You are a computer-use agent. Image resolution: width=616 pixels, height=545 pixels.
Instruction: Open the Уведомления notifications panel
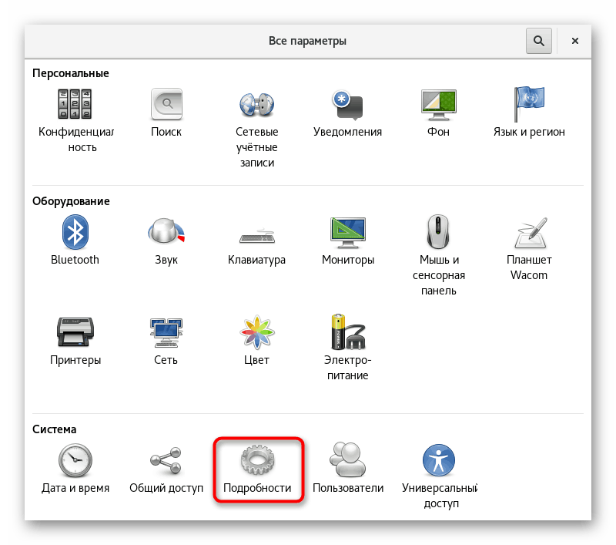(x=348, y=105)
